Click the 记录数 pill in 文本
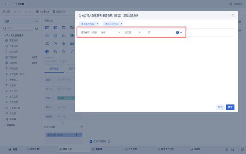 pos(66,98)
